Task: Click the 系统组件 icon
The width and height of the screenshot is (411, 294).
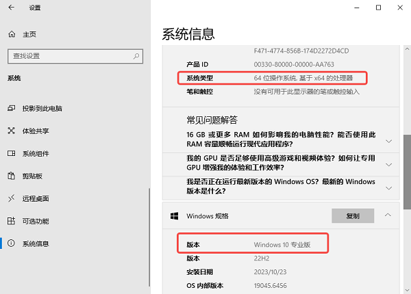Action: [11, 153]
